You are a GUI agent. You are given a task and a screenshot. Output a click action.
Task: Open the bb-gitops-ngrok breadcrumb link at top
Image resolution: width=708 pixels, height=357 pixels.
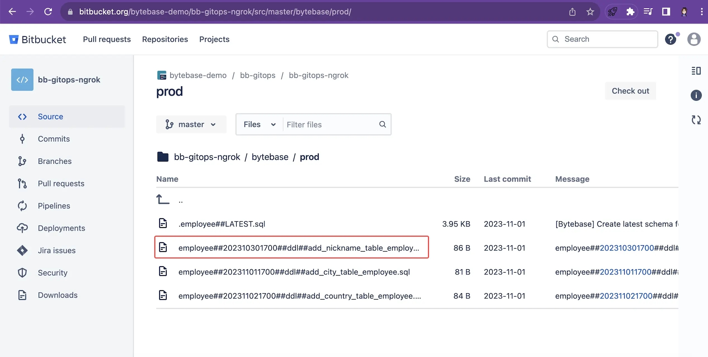tap(319, 75)
